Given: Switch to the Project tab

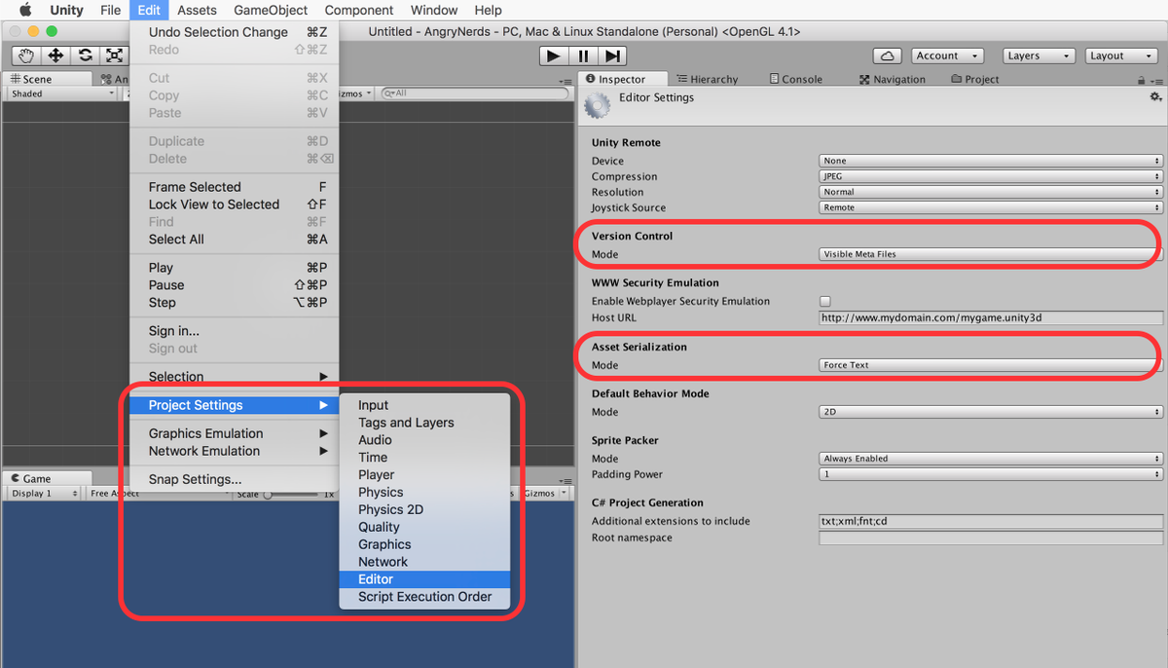Looking at the screenshot, I should coord(975,79).
